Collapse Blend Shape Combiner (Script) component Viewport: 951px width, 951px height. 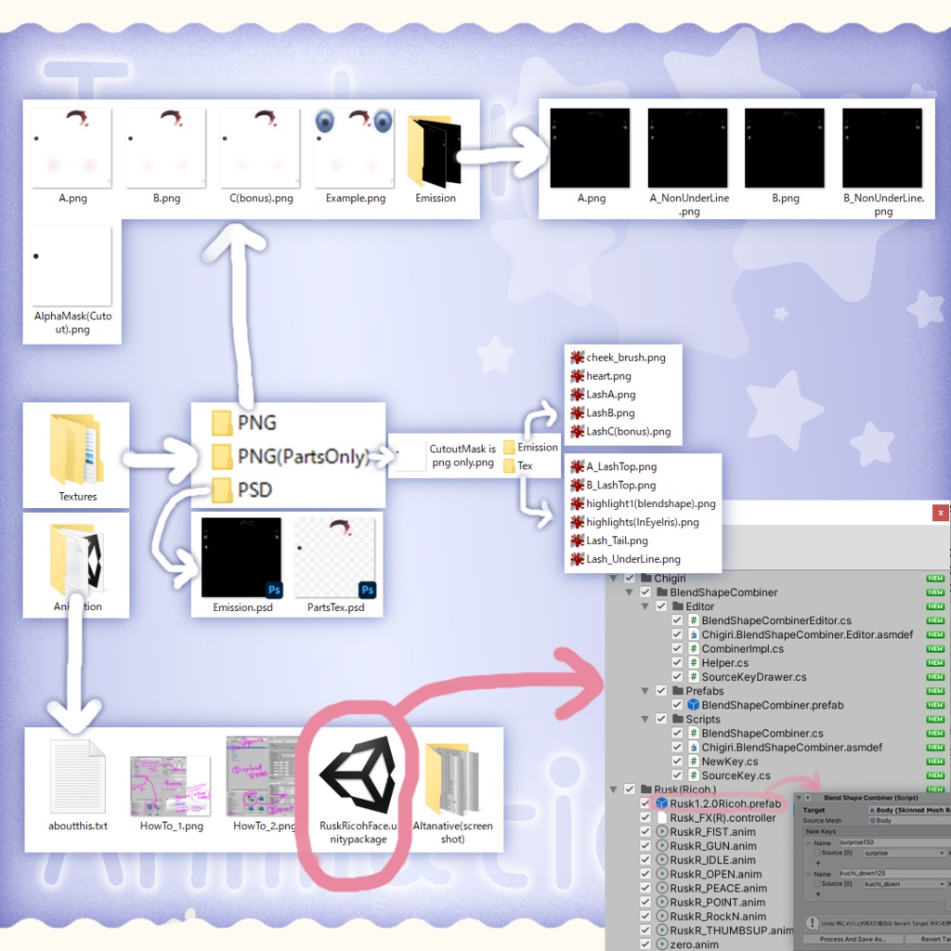pyautogui.click(x=800, y=798)
